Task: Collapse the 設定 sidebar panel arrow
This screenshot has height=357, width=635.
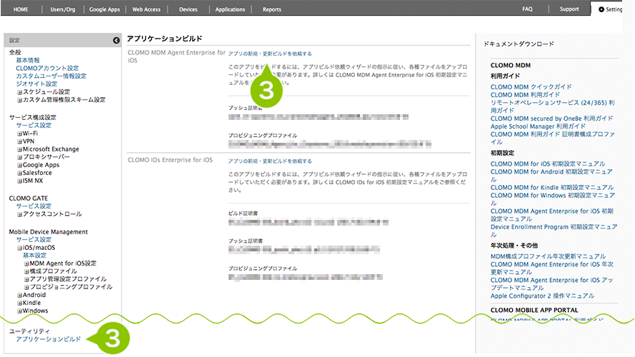Action: 116,40
